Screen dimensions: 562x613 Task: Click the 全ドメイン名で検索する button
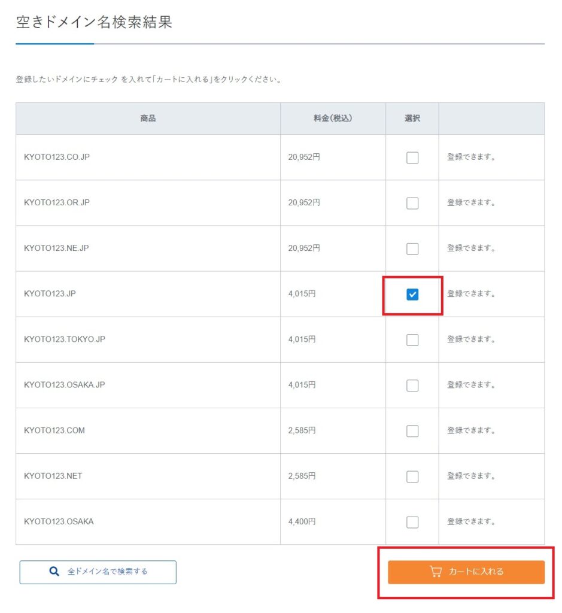click(x=97, y=572)
